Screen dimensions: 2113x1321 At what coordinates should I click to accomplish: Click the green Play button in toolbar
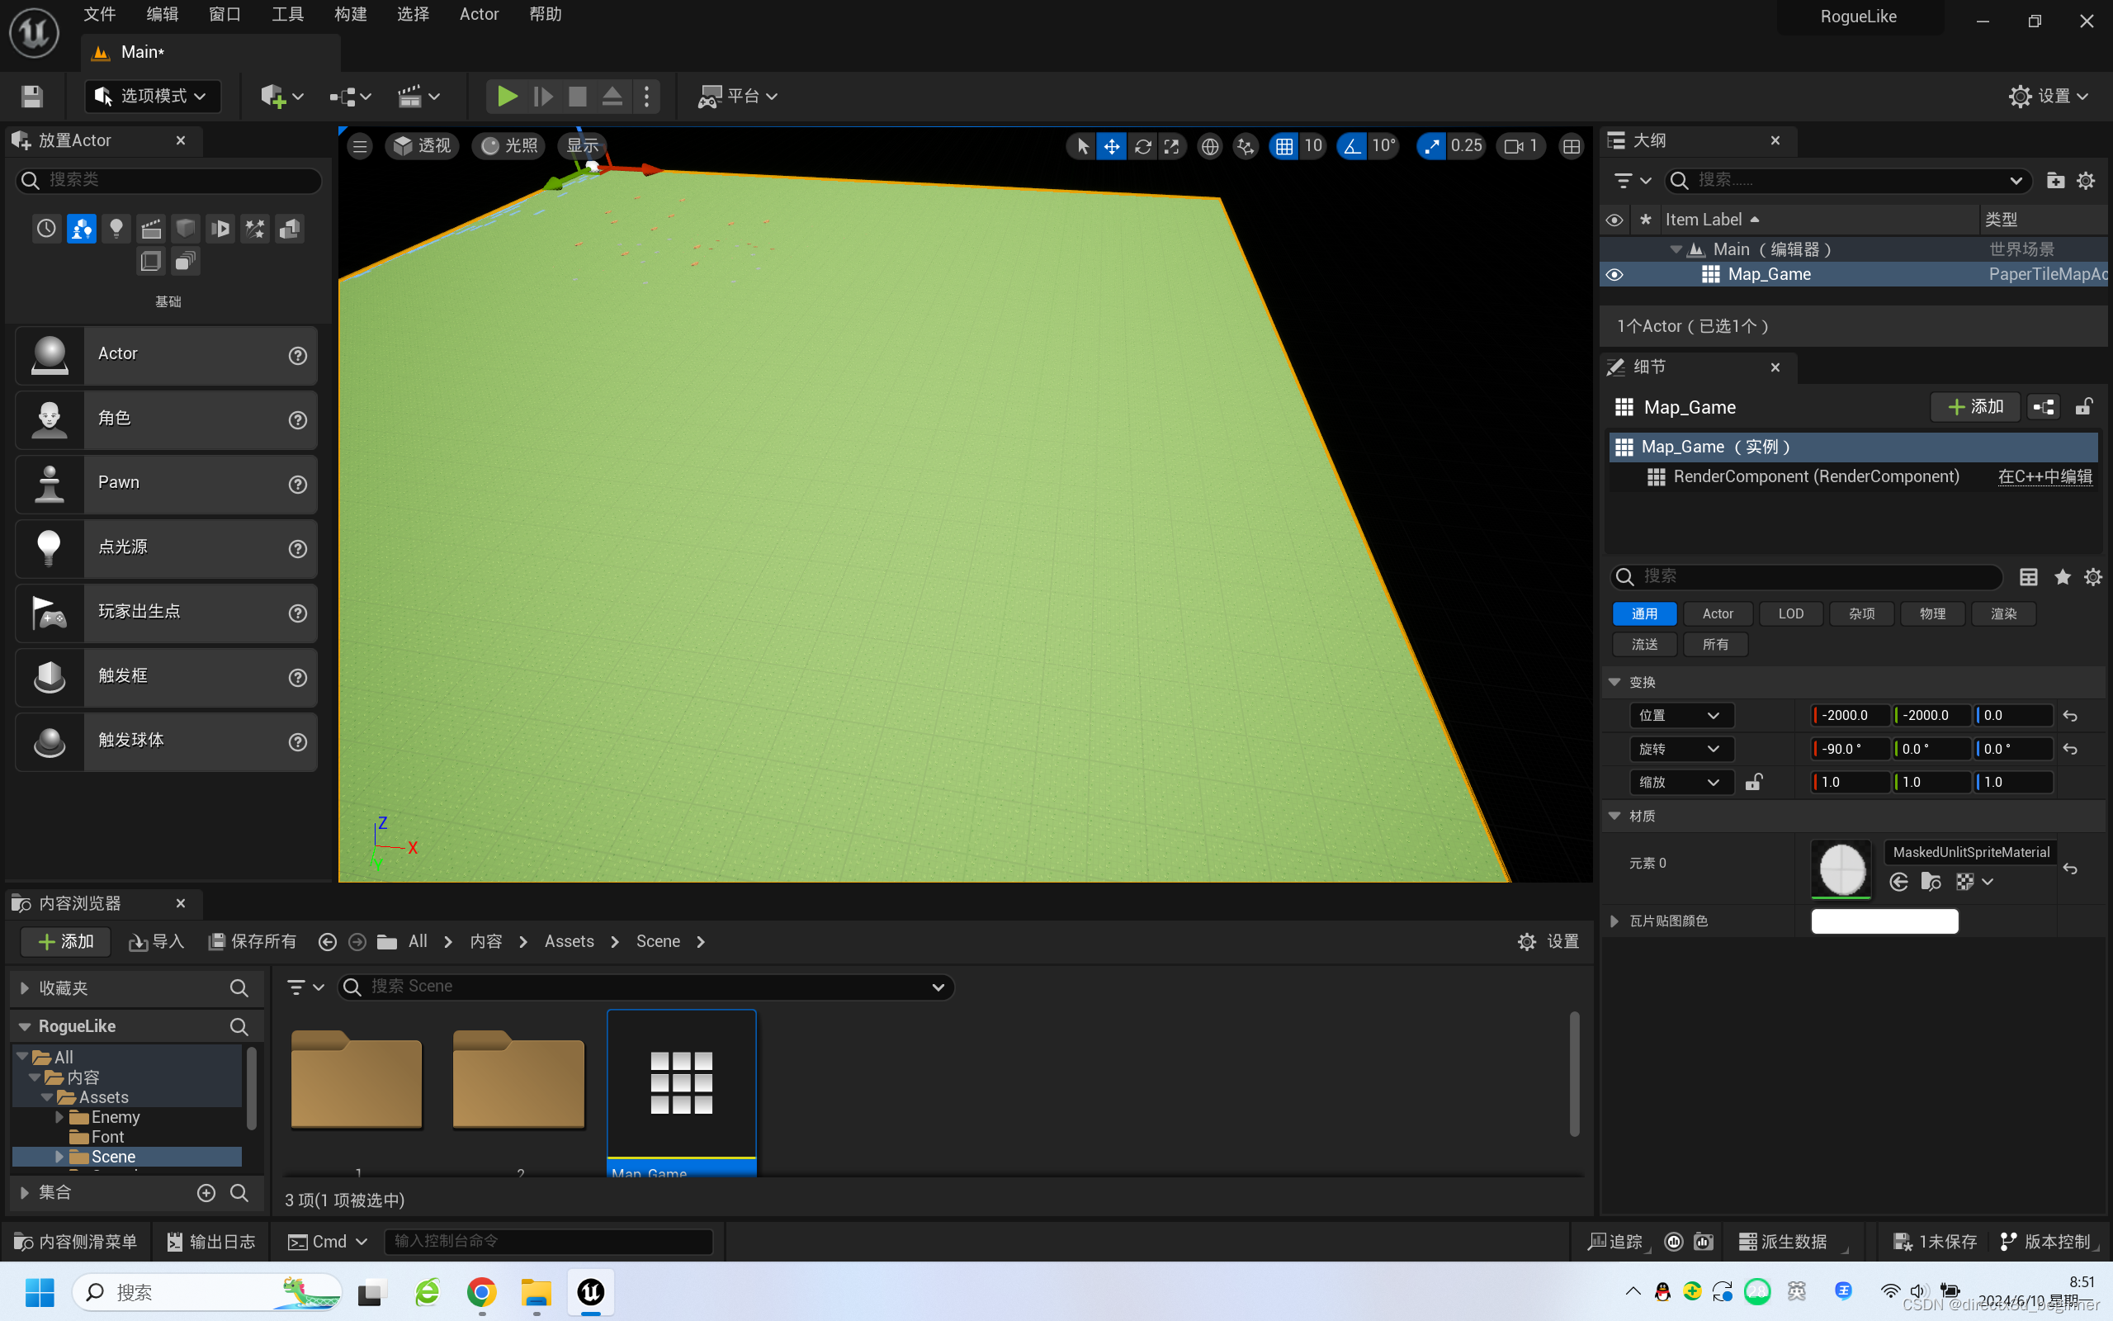click(x=507, y=96)
